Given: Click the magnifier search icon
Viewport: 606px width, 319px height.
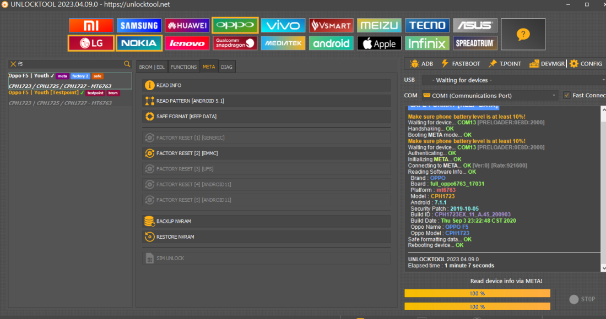Looking at the screenshot, I should click(127, 64).
